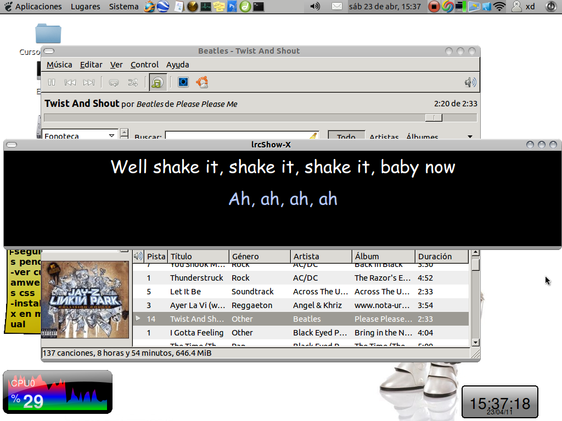The height and width of the screenshot is (421, 562).
Task: Sort by the Género column header
Action: click(x=260, y=257)
